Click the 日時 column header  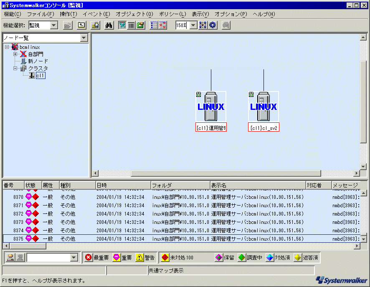123,185
